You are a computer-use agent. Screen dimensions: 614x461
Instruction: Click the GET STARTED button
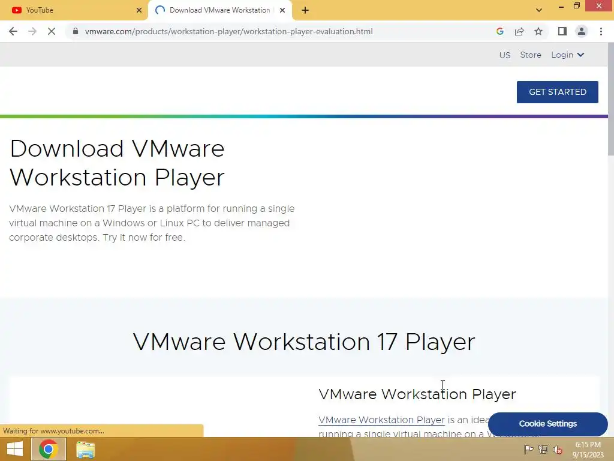click(x=558, y=92)
